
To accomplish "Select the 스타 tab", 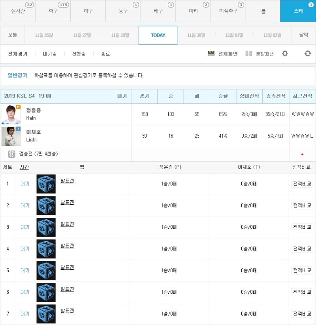I will pyautogui.click(x=298, y=11).
